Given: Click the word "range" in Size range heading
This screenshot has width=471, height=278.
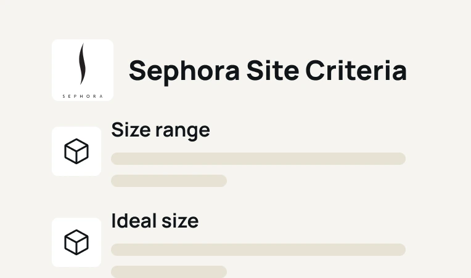Looking at the screenshot, I should coord(184,132).
